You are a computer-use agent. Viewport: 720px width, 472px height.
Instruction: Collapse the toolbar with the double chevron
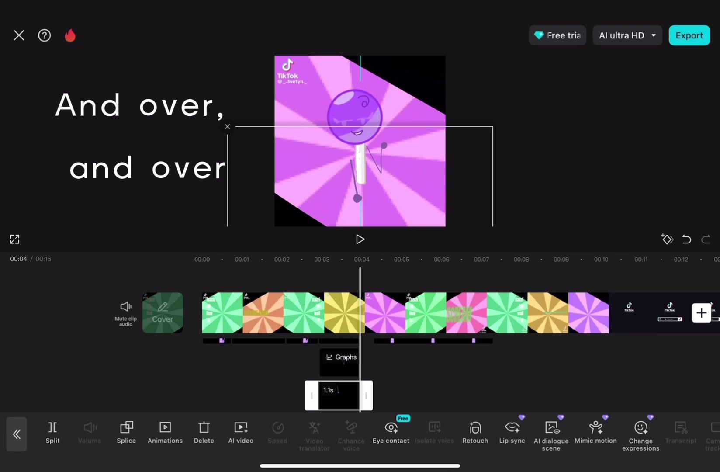point(17,434)
